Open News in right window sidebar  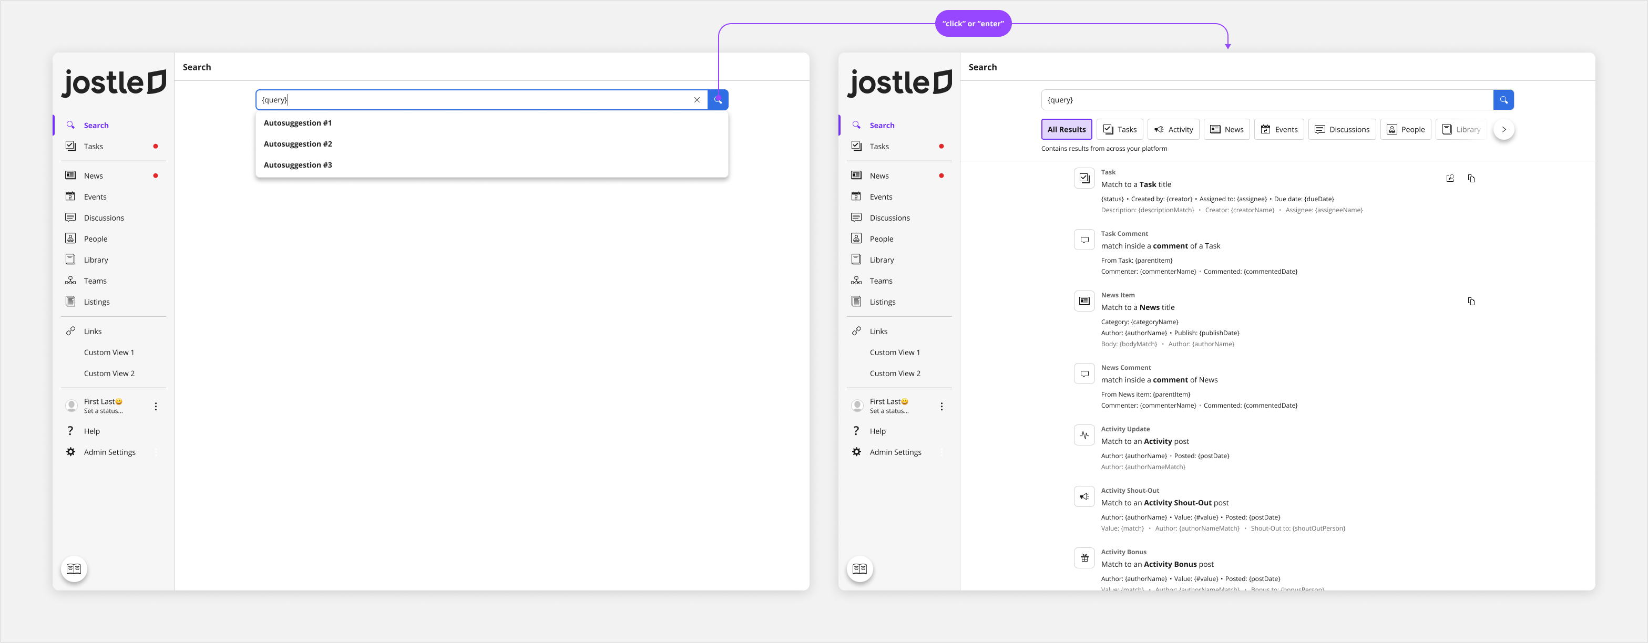[899, 176]
